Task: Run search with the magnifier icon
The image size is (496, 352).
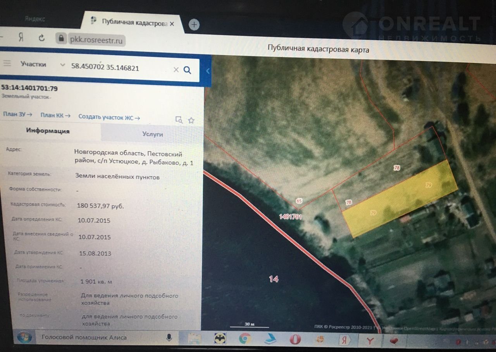Action: [x=188, y=70]
